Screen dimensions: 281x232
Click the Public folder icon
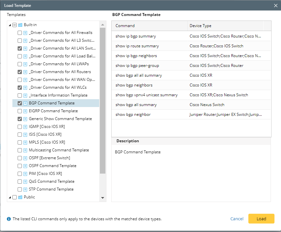point(20,197)
